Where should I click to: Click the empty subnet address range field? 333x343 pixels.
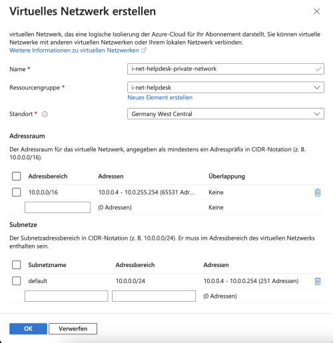click(x=154, y=296)
